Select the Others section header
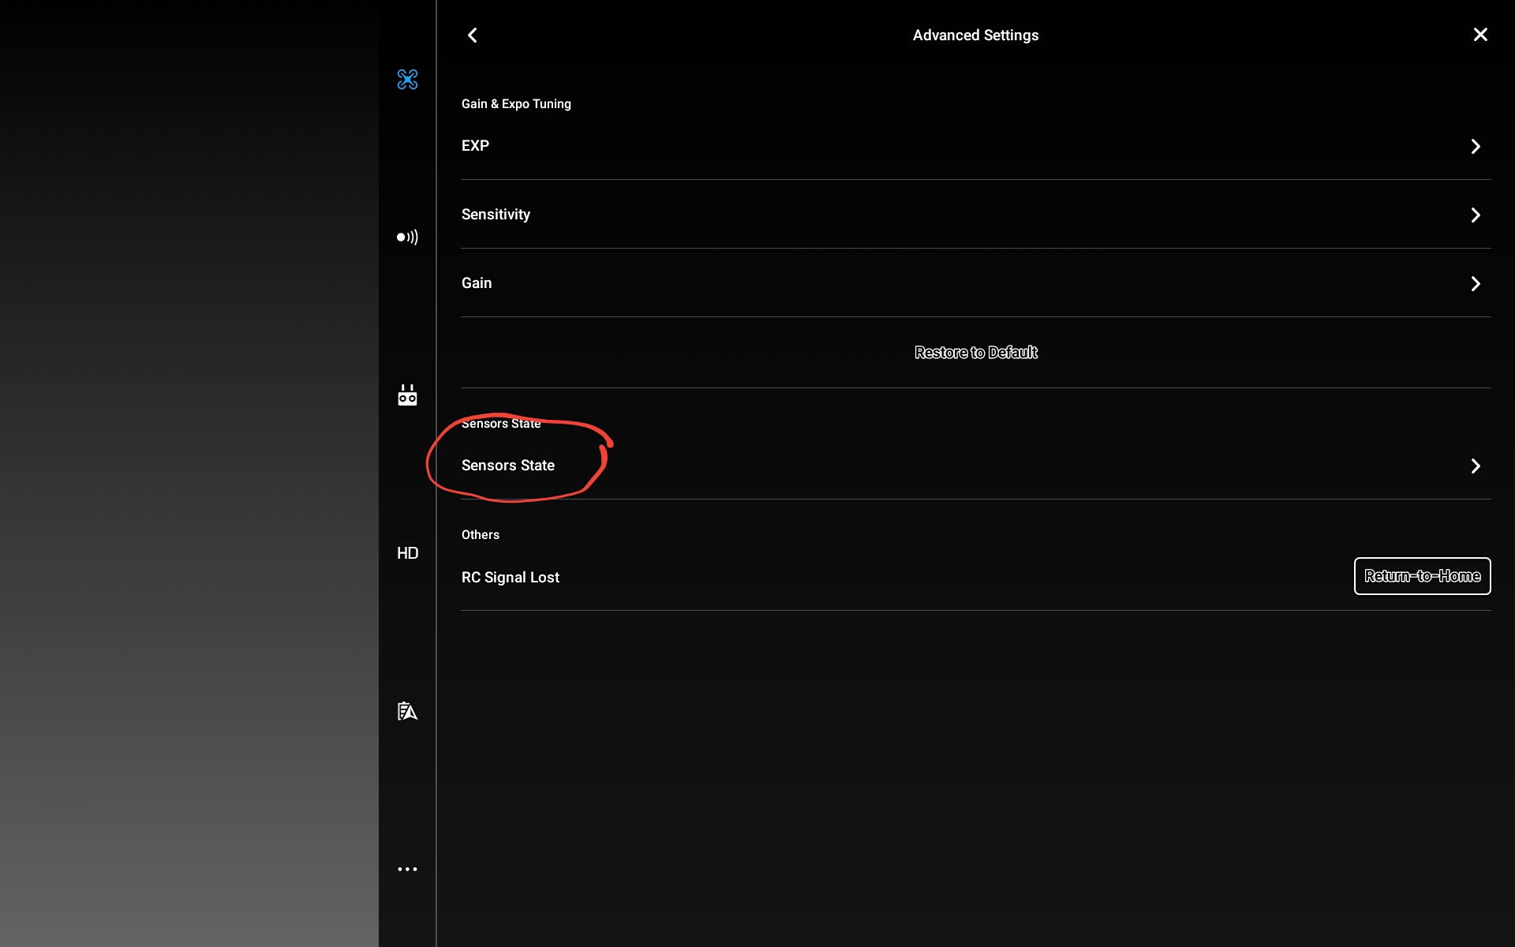 [x=481, y=535]
